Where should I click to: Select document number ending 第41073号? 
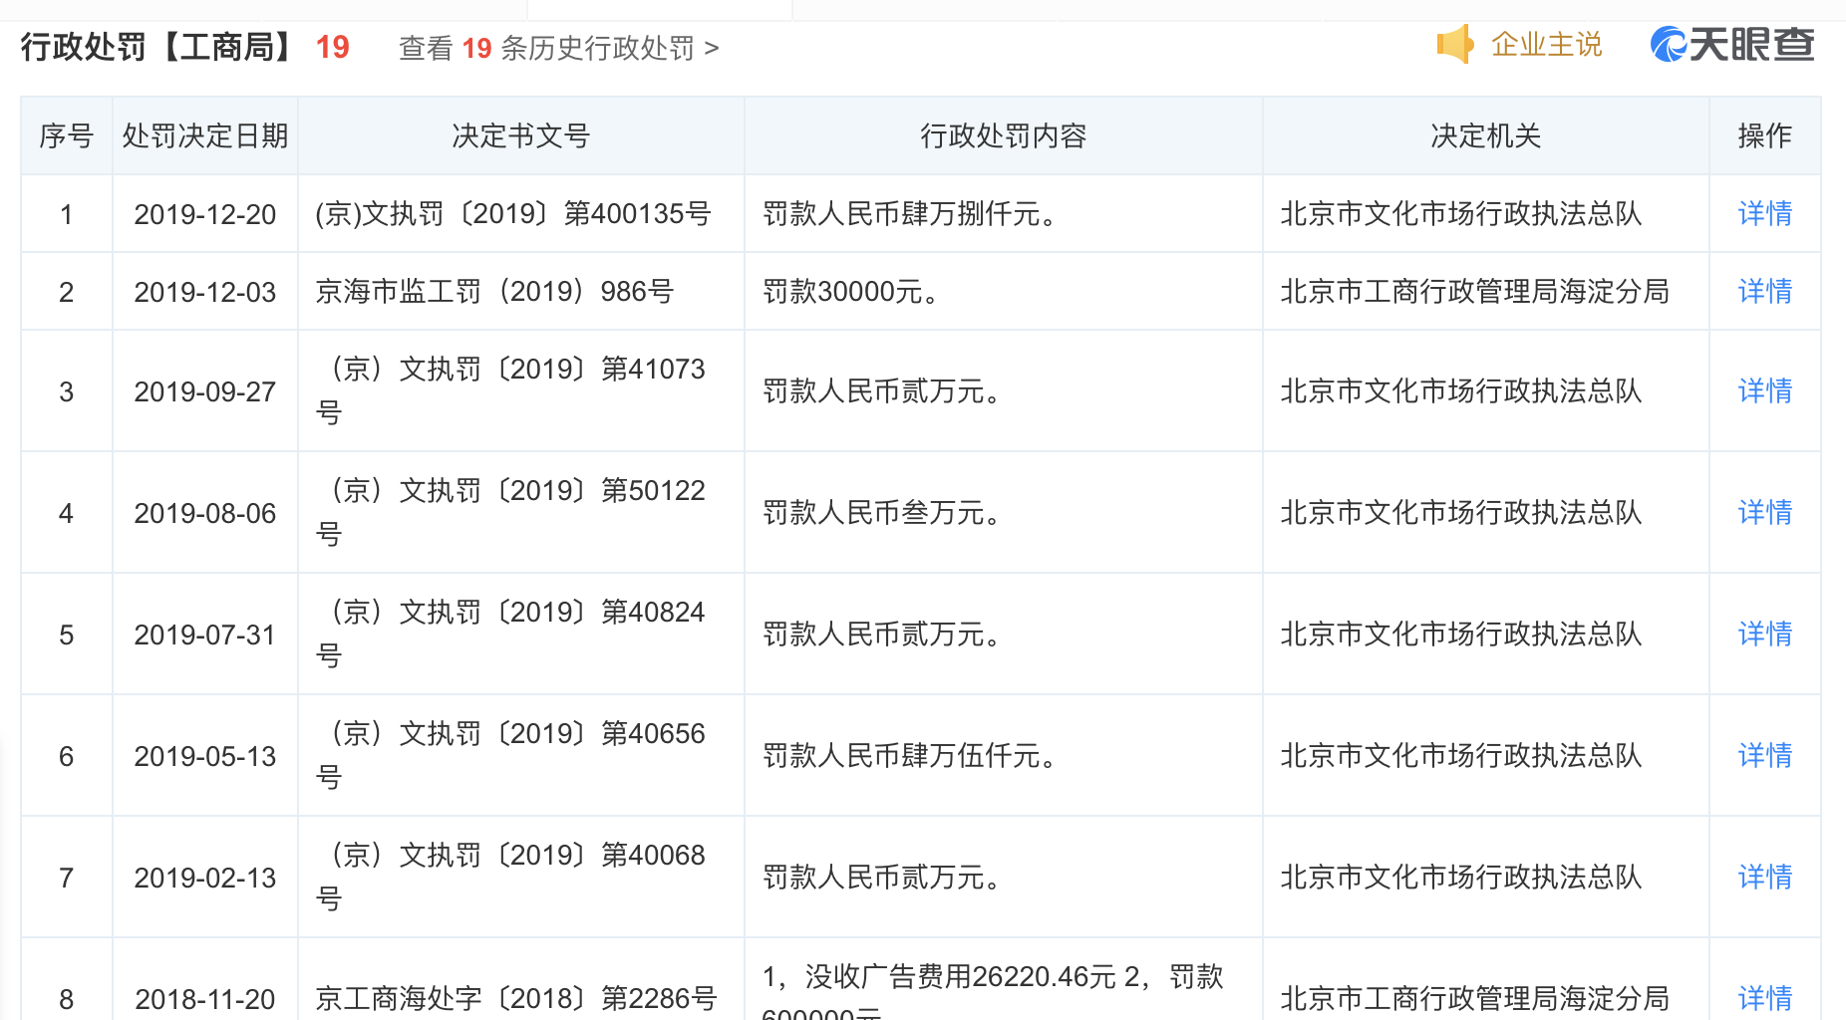(510, 390)
